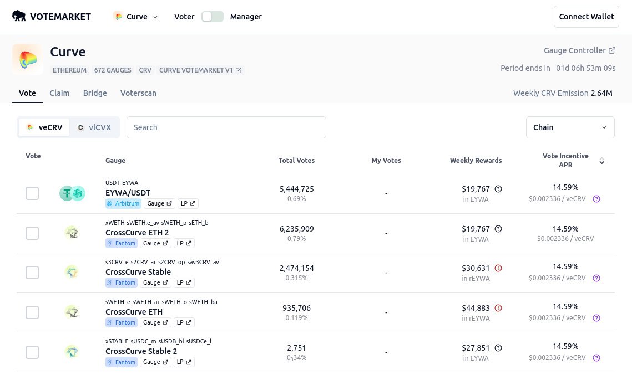Screen dimensions: 632x375
Task: Click Fantom badge on CrossCurve ETH 2
Action: [x=122, y=243]
